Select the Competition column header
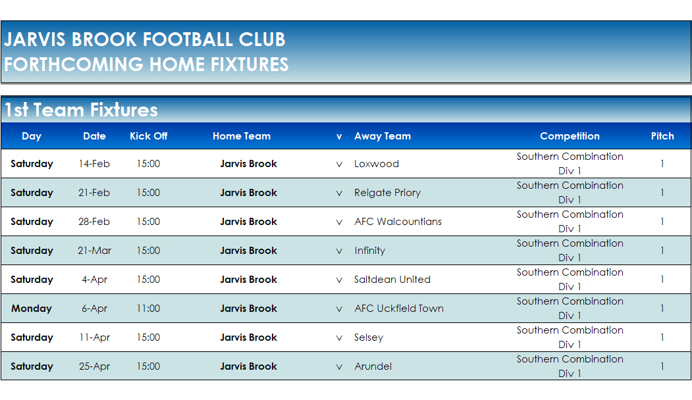Screen dimensions: 692x400 pos(570,136)
